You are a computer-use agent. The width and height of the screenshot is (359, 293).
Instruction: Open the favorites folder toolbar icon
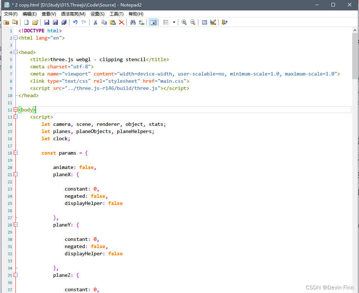6,22
